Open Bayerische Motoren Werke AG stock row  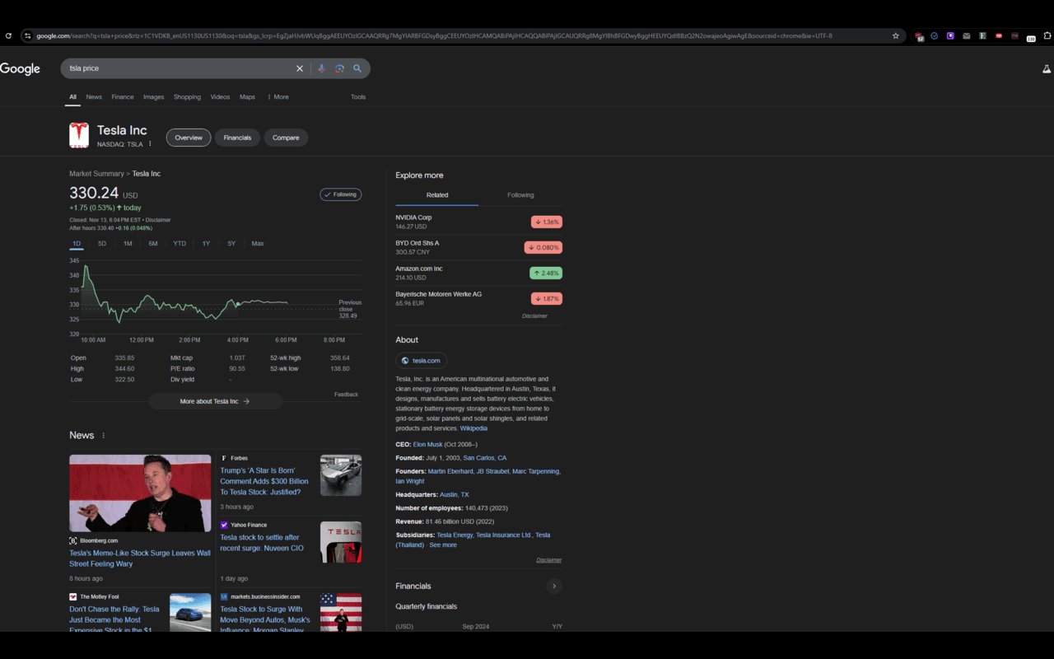click(x=478, y=298)
